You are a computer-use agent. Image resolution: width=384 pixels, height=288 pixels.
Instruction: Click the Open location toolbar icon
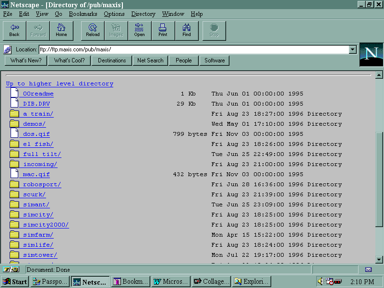139,30
